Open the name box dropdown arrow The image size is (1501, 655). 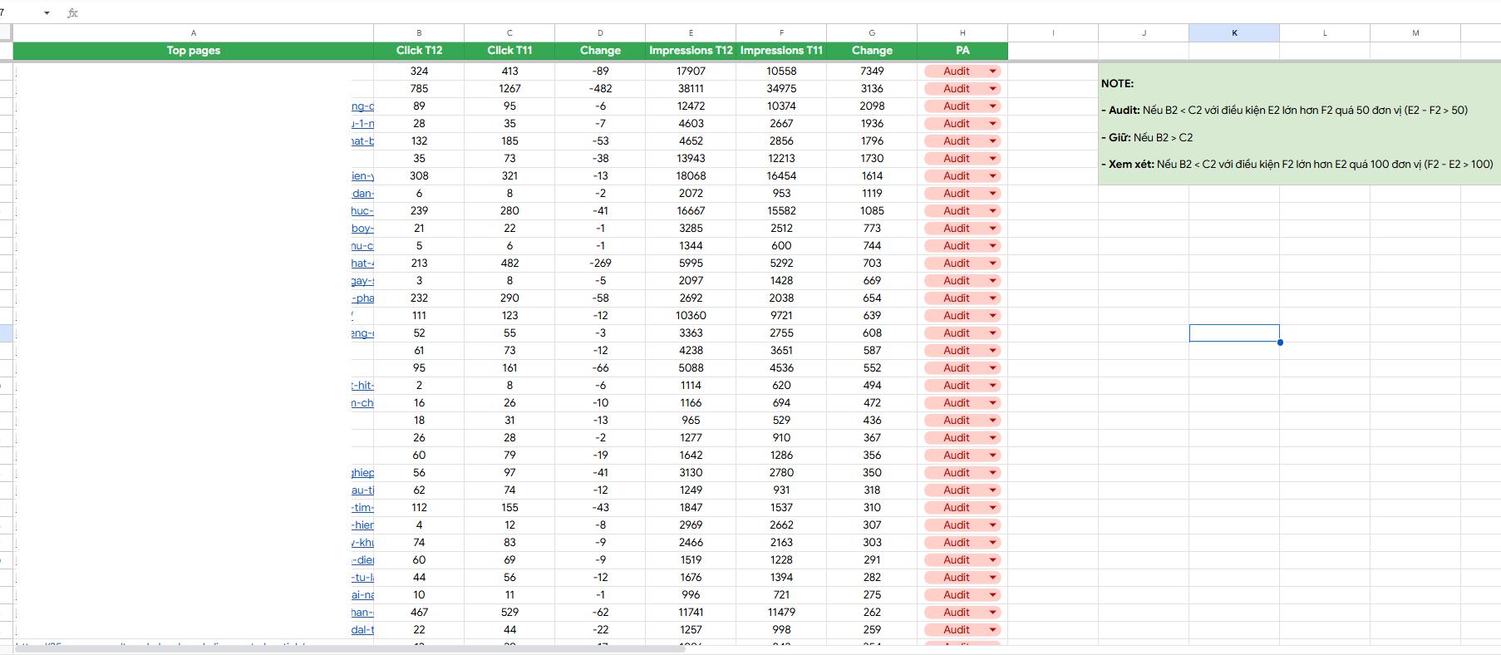[47, 12]
